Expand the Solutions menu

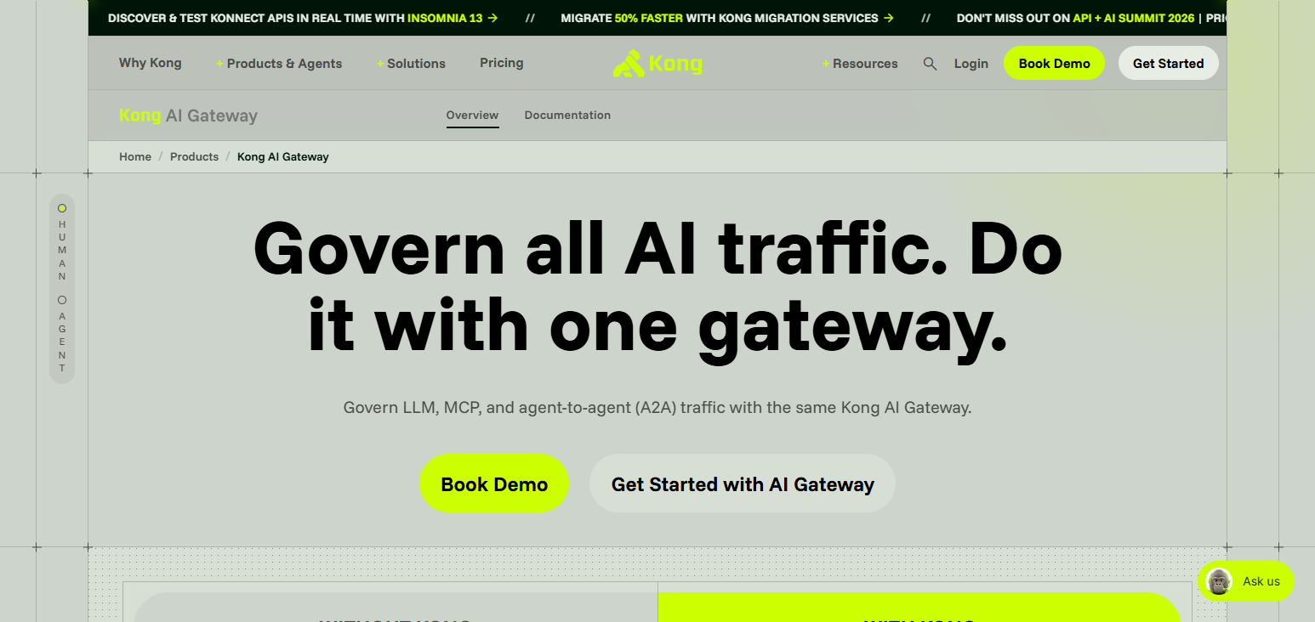(411, 64)
